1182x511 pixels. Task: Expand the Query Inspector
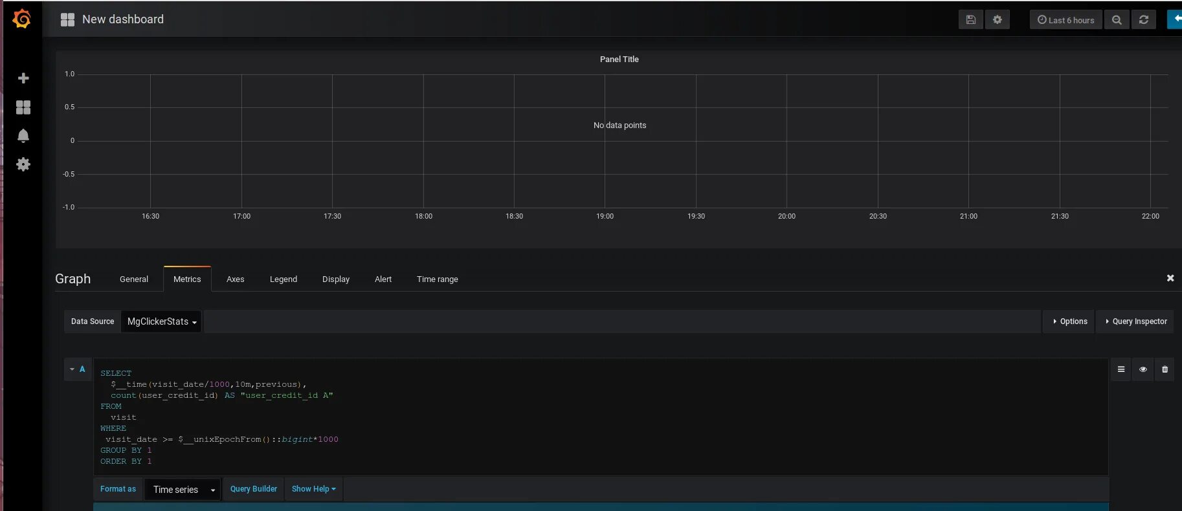coord(1135,321)
